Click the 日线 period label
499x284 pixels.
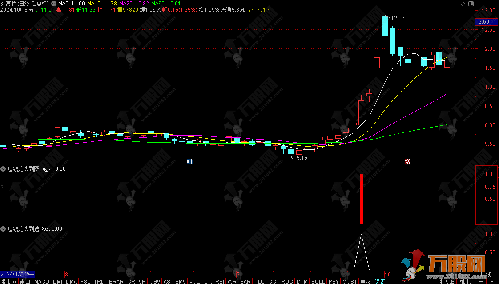pos(486,274)
